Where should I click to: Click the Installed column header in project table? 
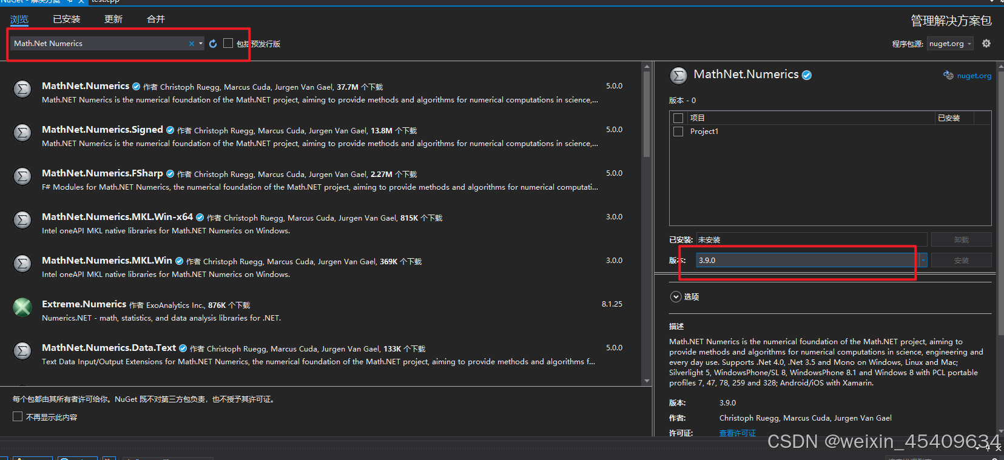954,118
